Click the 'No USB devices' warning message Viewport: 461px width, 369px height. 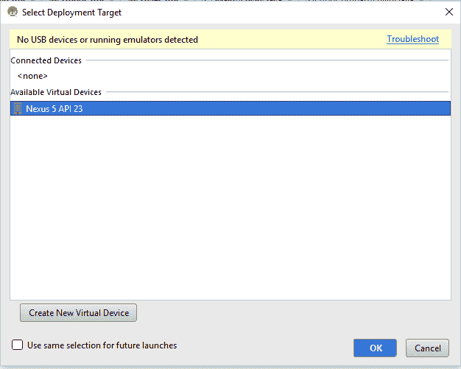pyautogui.click(x=108, y=40)
